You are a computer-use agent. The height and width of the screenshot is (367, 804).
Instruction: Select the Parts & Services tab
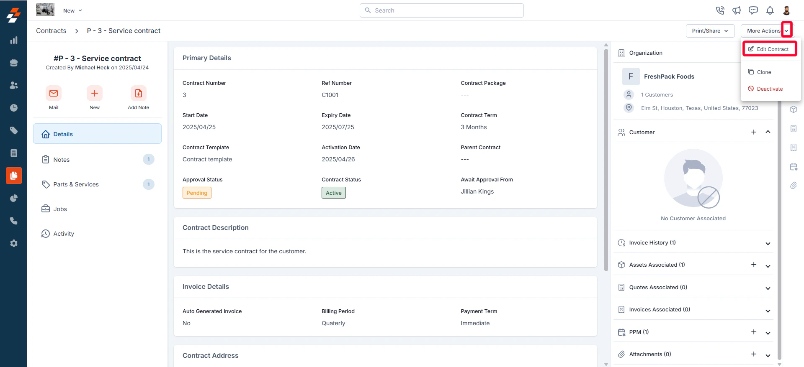[97, 184]
